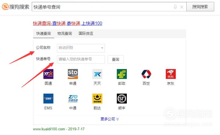
Task: Click the 百世 text label
Action: [146, 83]
